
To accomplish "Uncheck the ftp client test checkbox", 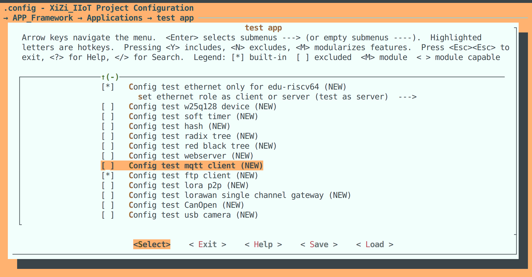I will point(108,176).
